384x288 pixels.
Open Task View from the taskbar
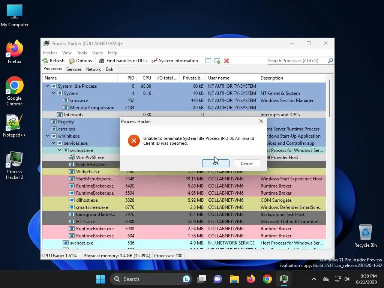click(201, 279)
